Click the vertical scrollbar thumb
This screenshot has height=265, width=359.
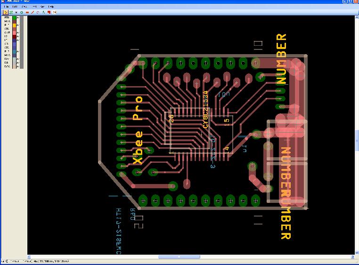pyautogui.click(x=357, y=140)
